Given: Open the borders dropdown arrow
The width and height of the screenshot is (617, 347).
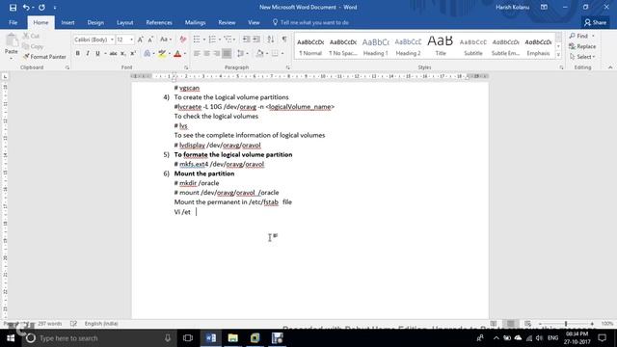Looking at the screenshot, I should click(x=282, y=53).
